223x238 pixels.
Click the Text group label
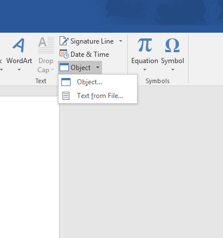(x=41, y=81)
